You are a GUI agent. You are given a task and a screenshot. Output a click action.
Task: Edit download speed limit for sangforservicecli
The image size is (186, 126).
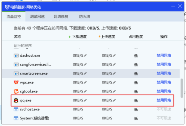[85, 65]
